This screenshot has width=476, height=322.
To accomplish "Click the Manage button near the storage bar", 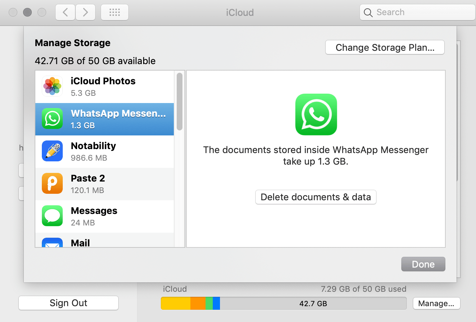I will pos(436,303).
